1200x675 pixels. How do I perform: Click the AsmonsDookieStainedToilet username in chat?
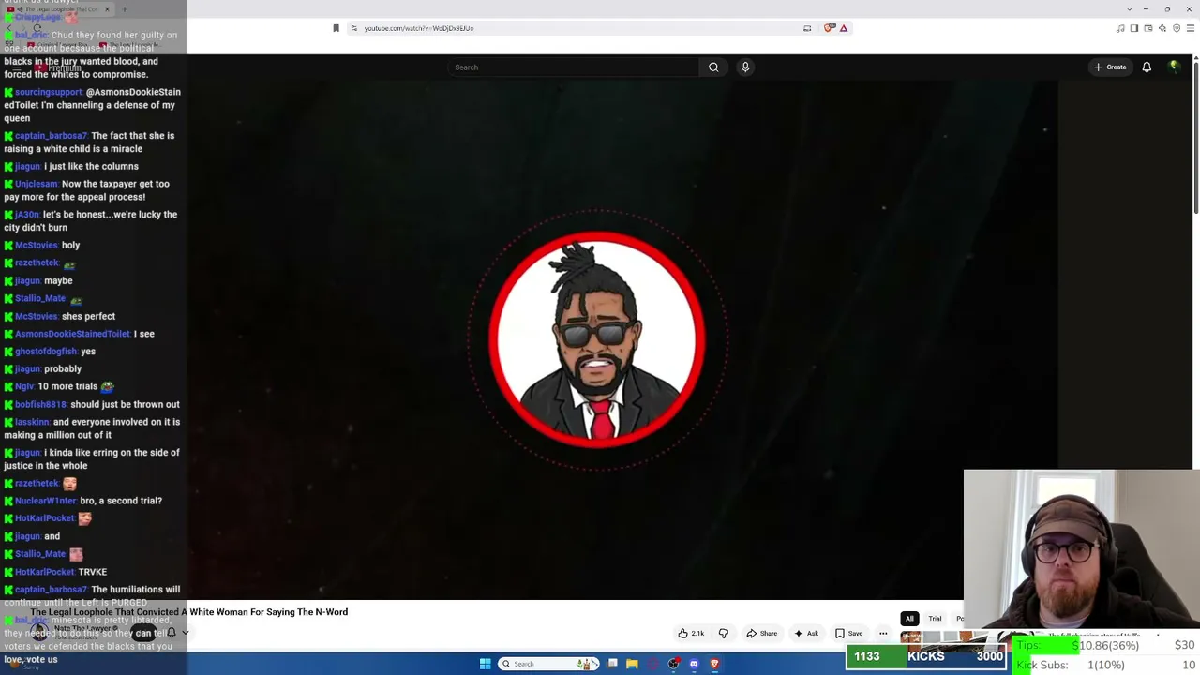click(x=72, y=334)
